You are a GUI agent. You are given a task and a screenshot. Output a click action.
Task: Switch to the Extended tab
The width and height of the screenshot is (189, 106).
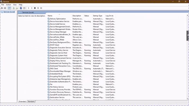click(22, 102)
